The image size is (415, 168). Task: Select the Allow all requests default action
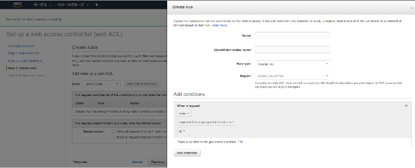(x=113, y=131)
